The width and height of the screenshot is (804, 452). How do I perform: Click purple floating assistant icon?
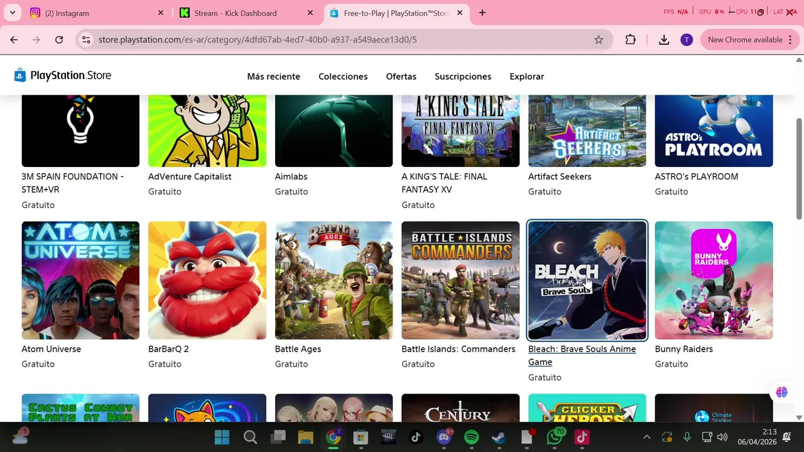782,392
